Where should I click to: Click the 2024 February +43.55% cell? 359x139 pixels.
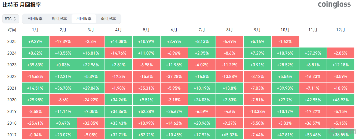coord(63,53)
